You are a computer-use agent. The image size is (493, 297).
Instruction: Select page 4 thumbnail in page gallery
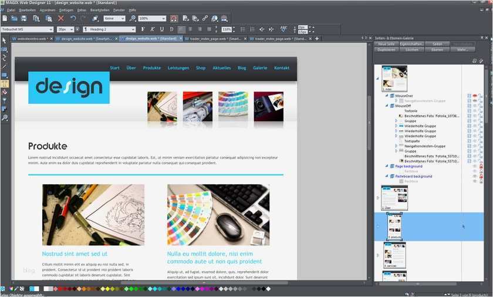pyautogui.click(x=394, y=255)
